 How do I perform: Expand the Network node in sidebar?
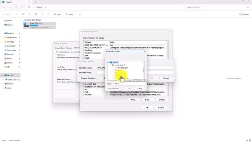2,84
